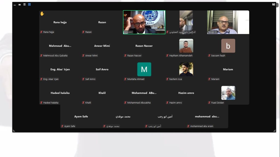280x157 pixels.
Task: Click muted mic icon beside Haytham Alhamamdeh
Action: coord(167,56)
